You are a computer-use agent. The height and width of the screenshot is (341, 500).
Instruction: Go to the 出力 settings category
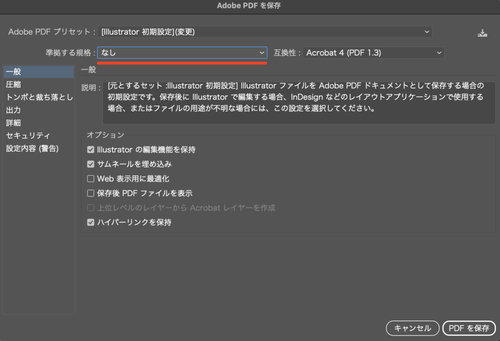pyautogui.click(x=14, y=110)
